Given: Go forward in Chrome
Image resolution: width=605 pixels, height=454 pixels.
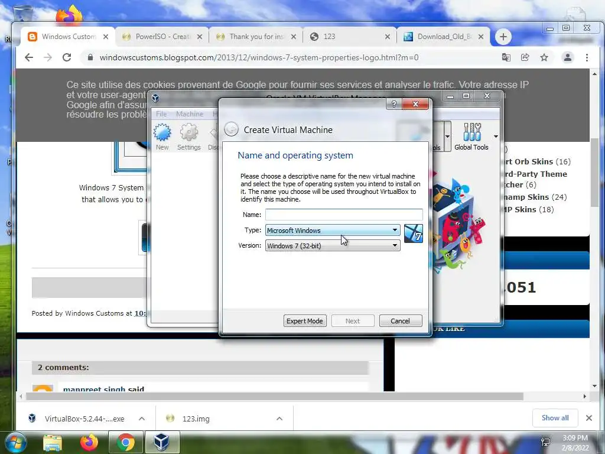Looking at the screenshot, I should (48, 57).
